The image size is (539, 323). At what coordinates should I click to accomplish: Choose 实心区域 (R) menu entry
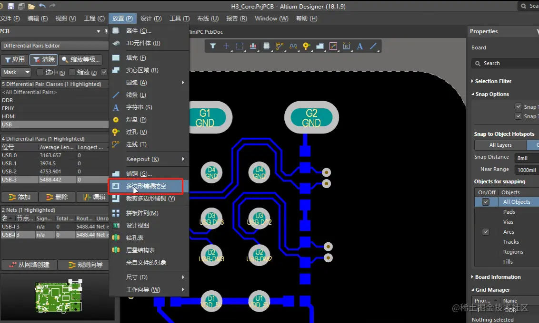pyautogui.click(x=149, y=70)
